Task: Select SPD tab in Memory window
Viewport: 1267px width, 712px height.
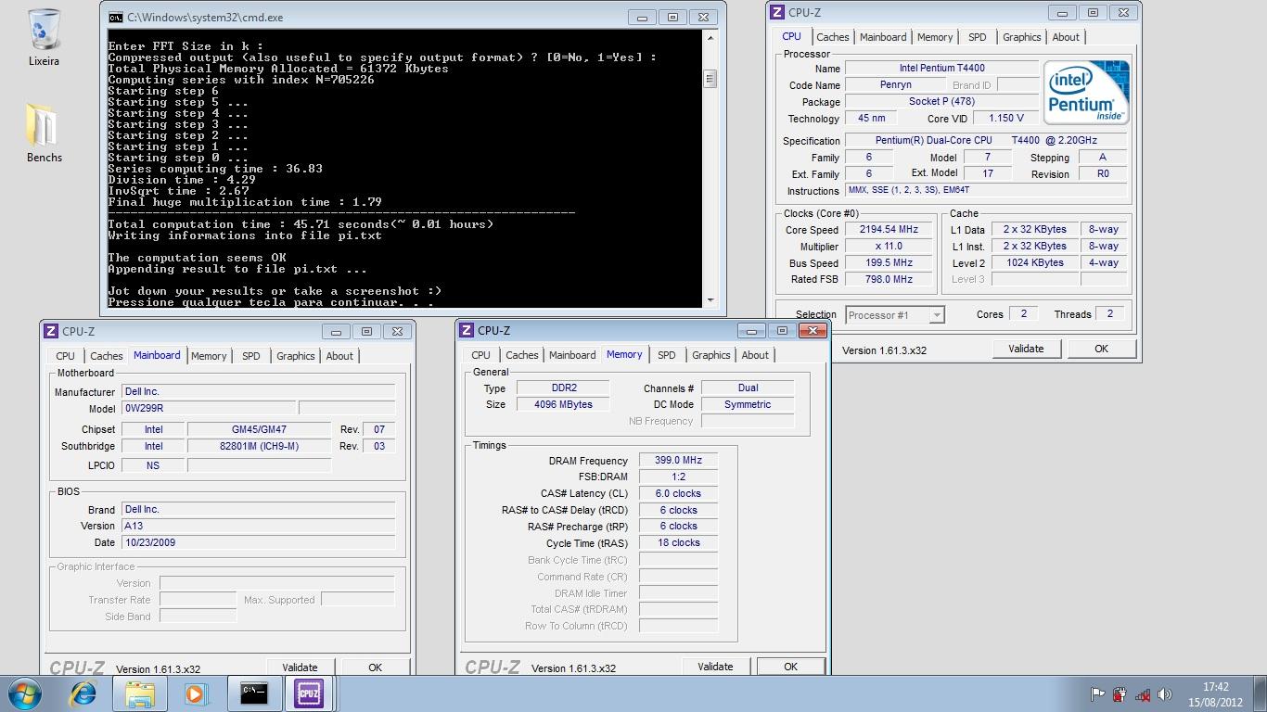Action: coord(666,355)
